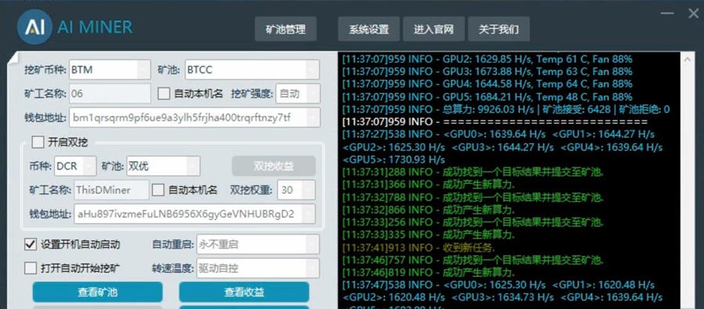Viewport: 704px width, 309px height.
Task: Click log line GPU3: 1673.88 H/s
Action: 487,71
